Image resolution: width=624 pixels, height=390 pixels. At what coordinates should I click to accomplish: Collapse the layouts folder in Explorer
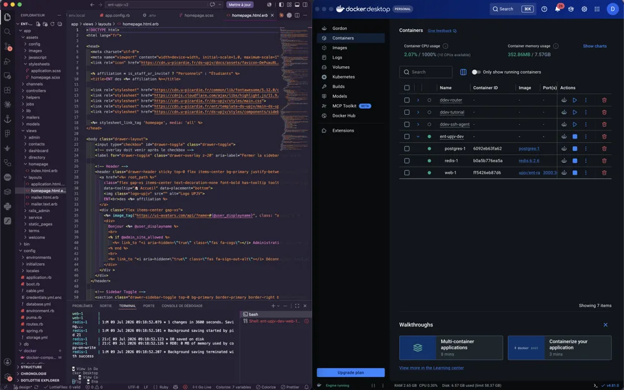35,177
